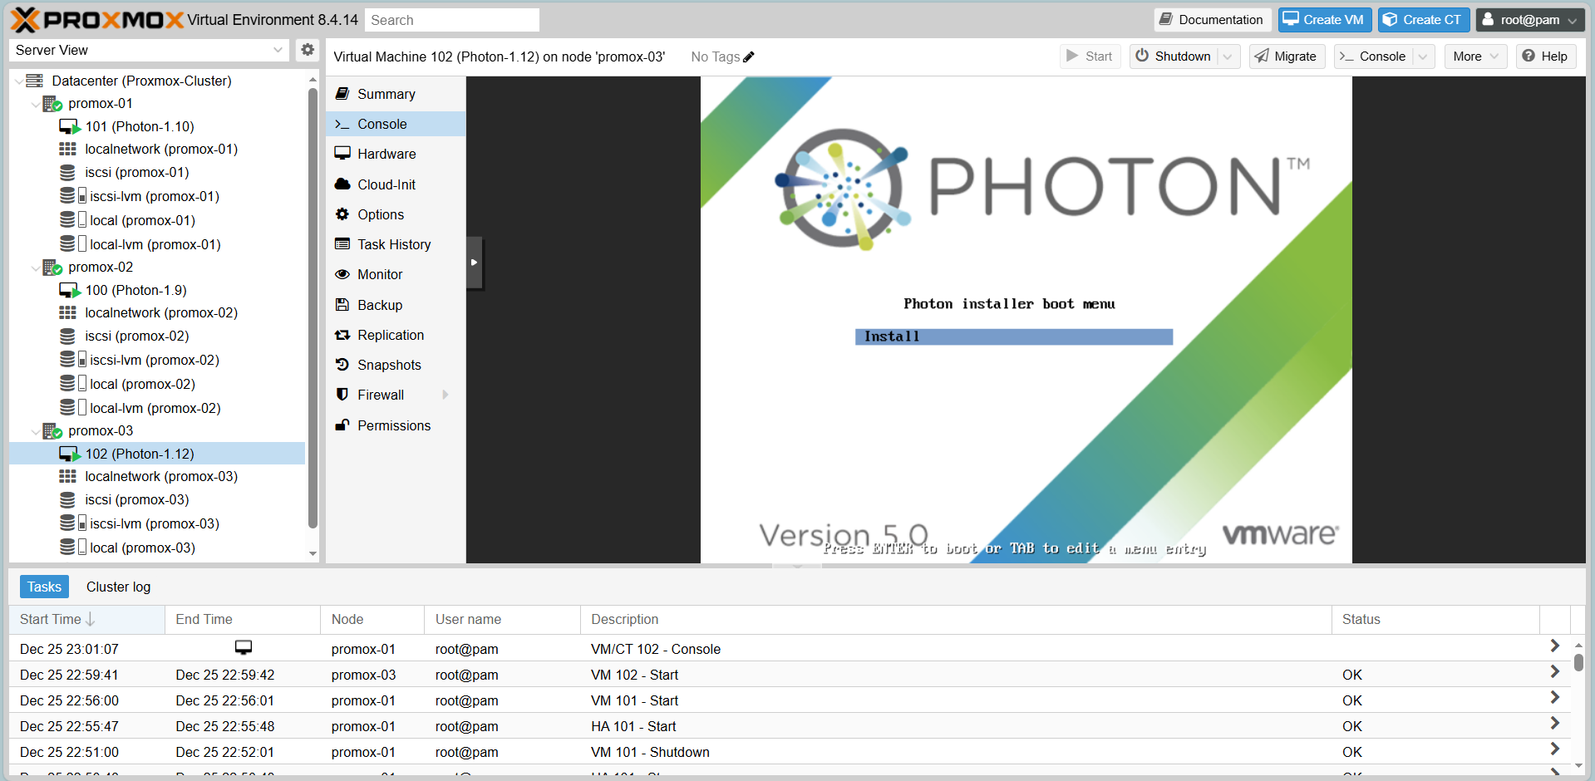Collapse the promox-02 node in the tree
The image size is (1595, 781).
coord(34,267)
